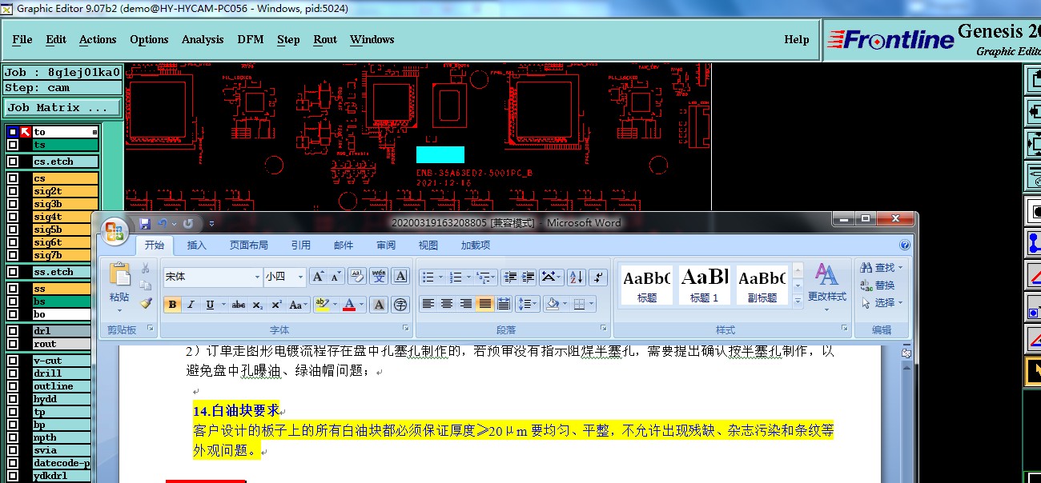Click Help in Graphic Editor menu bar
This screenshot has height=483, width=1041.
click(x=797, y=39)
